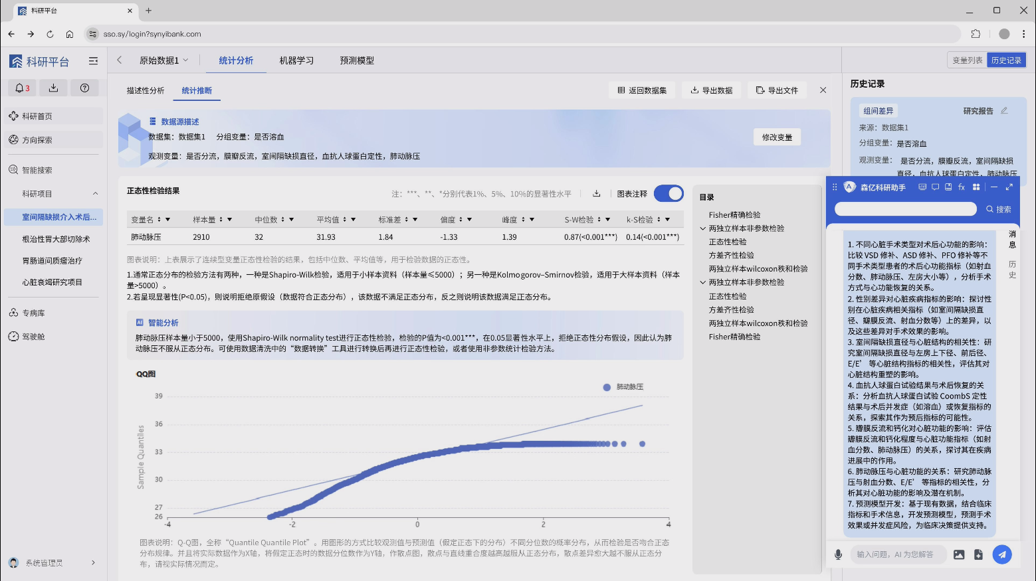1036x581 pixels.
Task: Click the download icon in left sidebar
Action: click(x=53, y=88)
